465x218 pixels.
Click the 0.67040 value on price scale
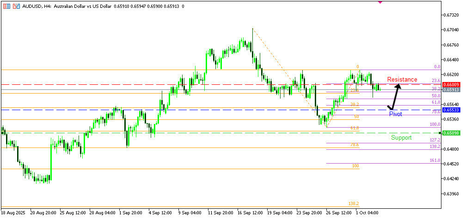452,30
